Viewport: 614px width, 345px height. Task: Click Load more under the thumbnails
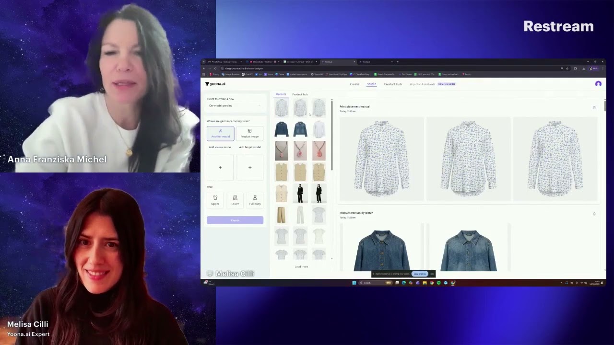[x=301, y=266]
